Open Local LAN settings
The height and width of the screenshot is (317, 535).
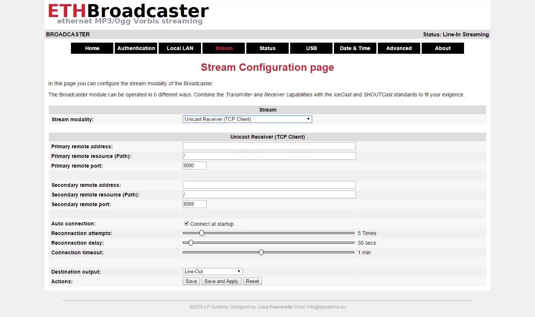[180, 48]
